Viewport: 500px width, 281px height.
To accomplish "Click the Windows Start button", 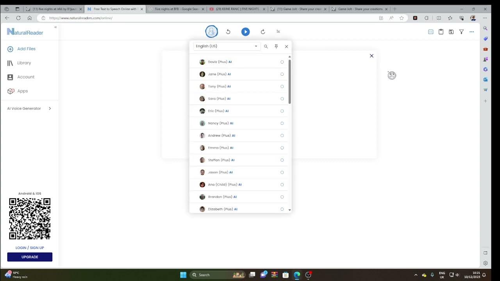I will click(183, 275).
